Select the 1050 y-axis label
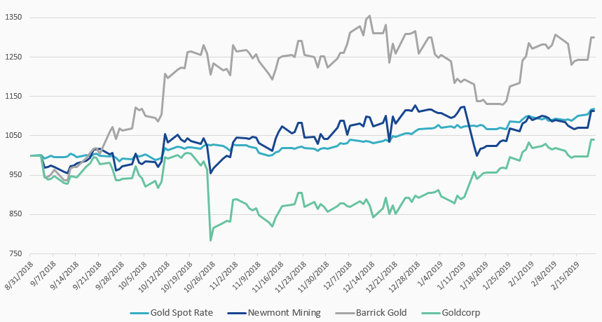Viewport: 602px width, 322px height. point(14,136)
